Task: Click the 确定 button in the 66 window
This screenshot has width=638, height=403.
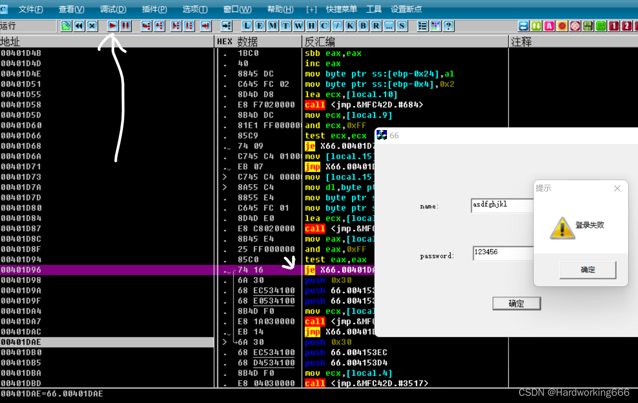Action: point(517,303)
